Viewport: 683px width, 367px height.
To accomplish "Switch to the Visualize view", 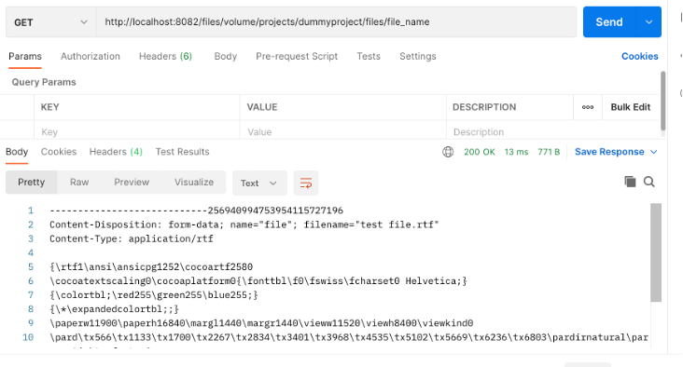I will 194,183.
